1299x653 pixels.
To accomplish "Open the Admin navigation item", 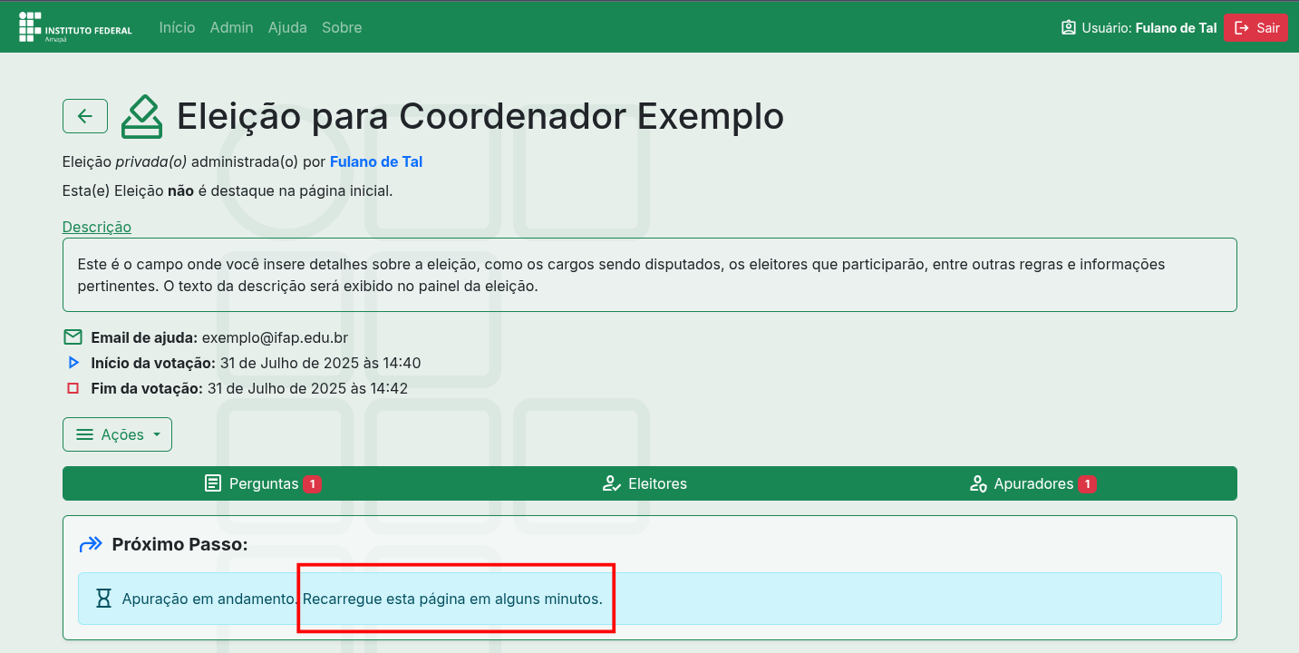I will [x=231, y=27].
